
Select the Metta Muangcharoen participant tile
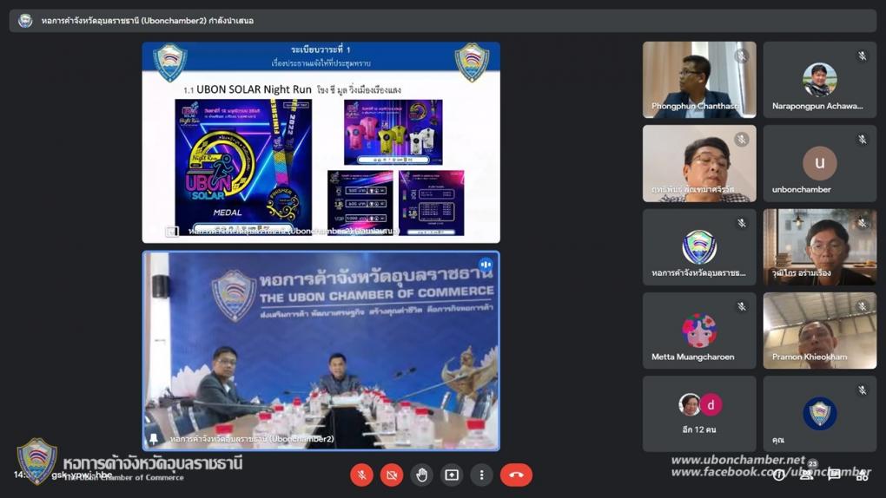[x=699, y=331]
